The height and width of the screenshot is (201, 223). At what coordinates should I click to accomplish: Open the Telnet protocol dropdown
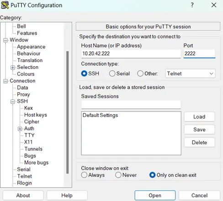pos(190,74)
